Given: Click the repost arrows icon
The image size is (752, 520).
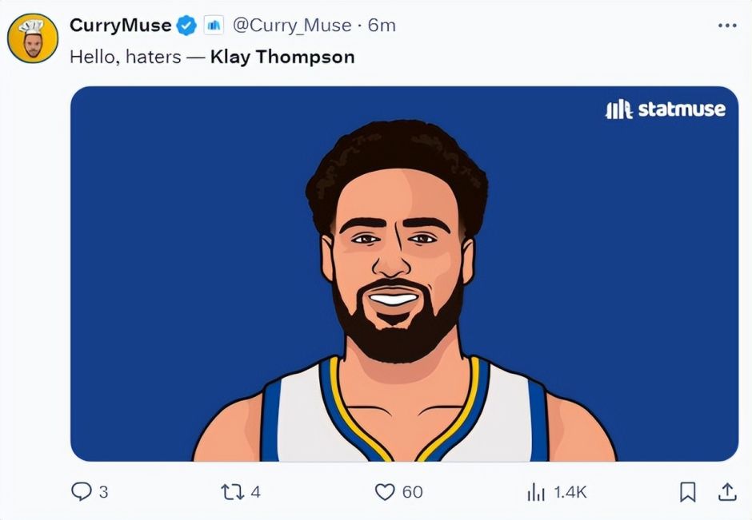Looking at the screenshot, I should (x=232, y=492).
